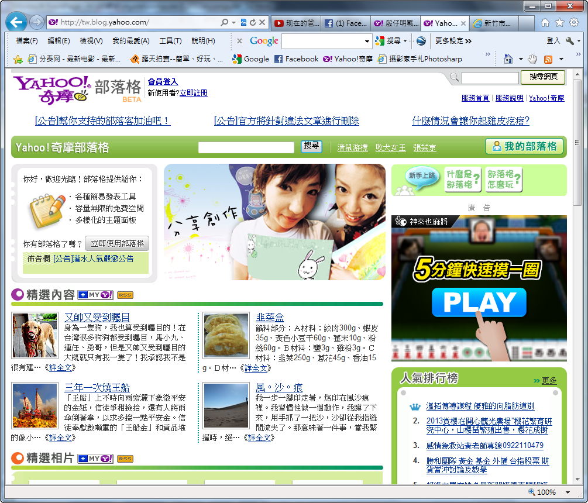Expand the Google toolbar wrench dropdown arrow
Image resolution: width=588 pixels, height=503 pixels.
pos(579,41)
